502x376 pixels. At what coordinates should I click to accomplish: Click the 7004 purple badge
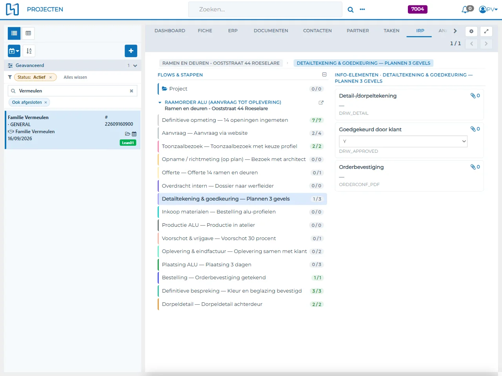point(418,9)
